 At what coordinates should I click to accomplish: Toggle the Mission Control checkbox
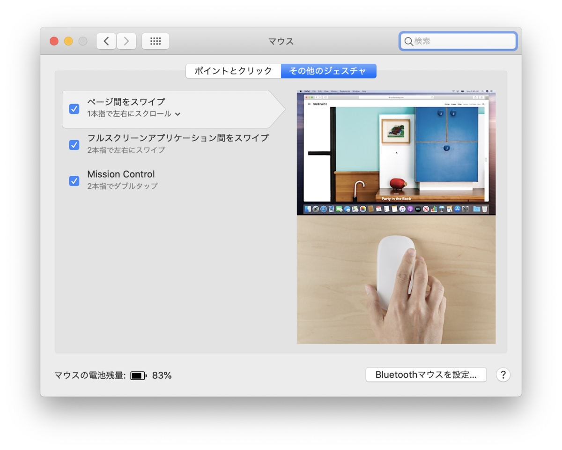point(74,180)
